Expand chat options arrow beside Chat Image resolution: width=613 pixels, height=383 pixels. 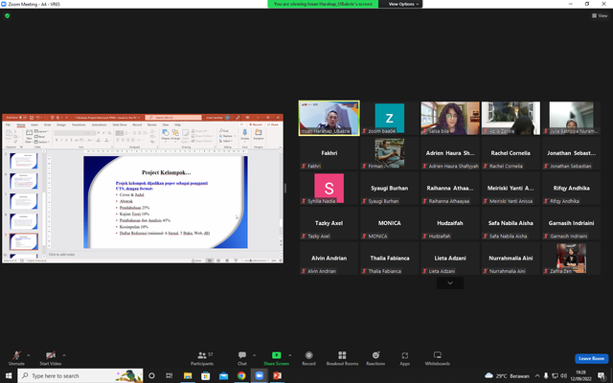point(254,355)
